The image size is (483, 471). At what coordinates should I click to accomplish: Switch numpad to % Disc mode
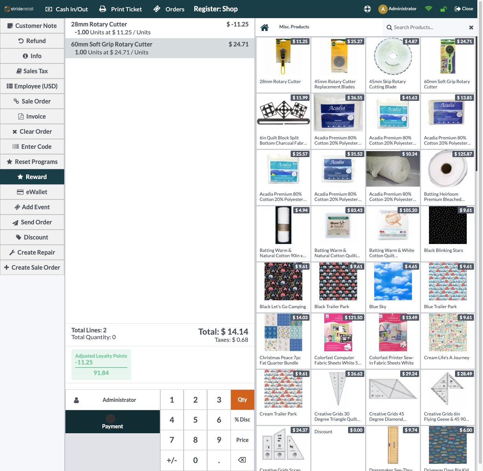pos(242,420)
